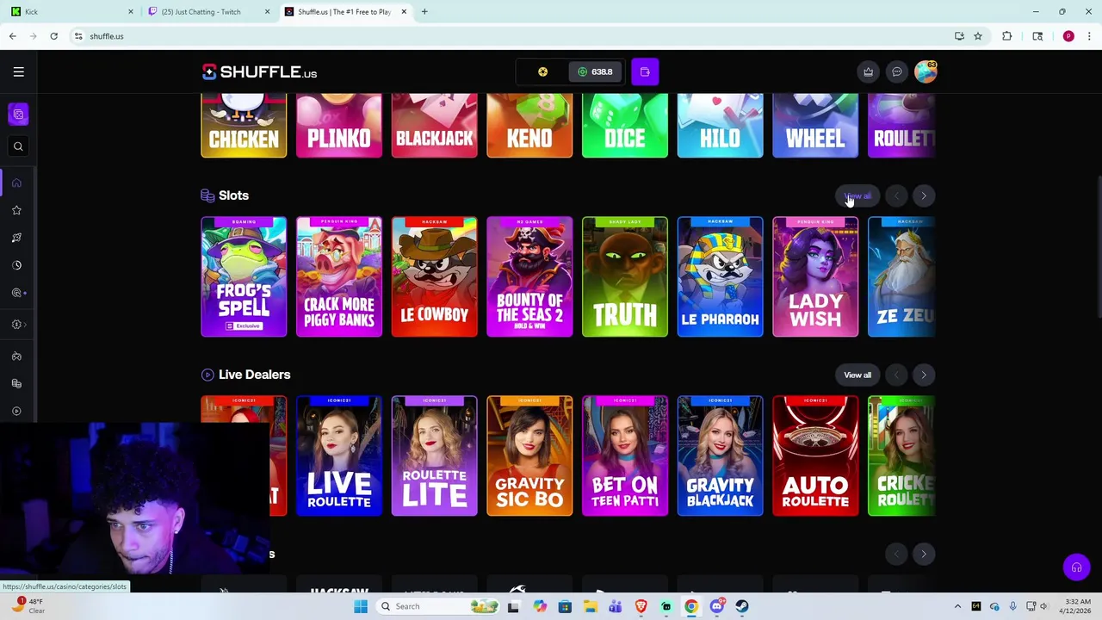Select the gold coin currency icon
The image size is (1102, 620).
[x=542, y=71]
